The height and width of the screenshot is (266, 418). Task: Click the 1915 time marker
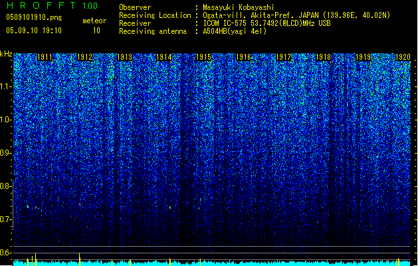pos(203,57)
